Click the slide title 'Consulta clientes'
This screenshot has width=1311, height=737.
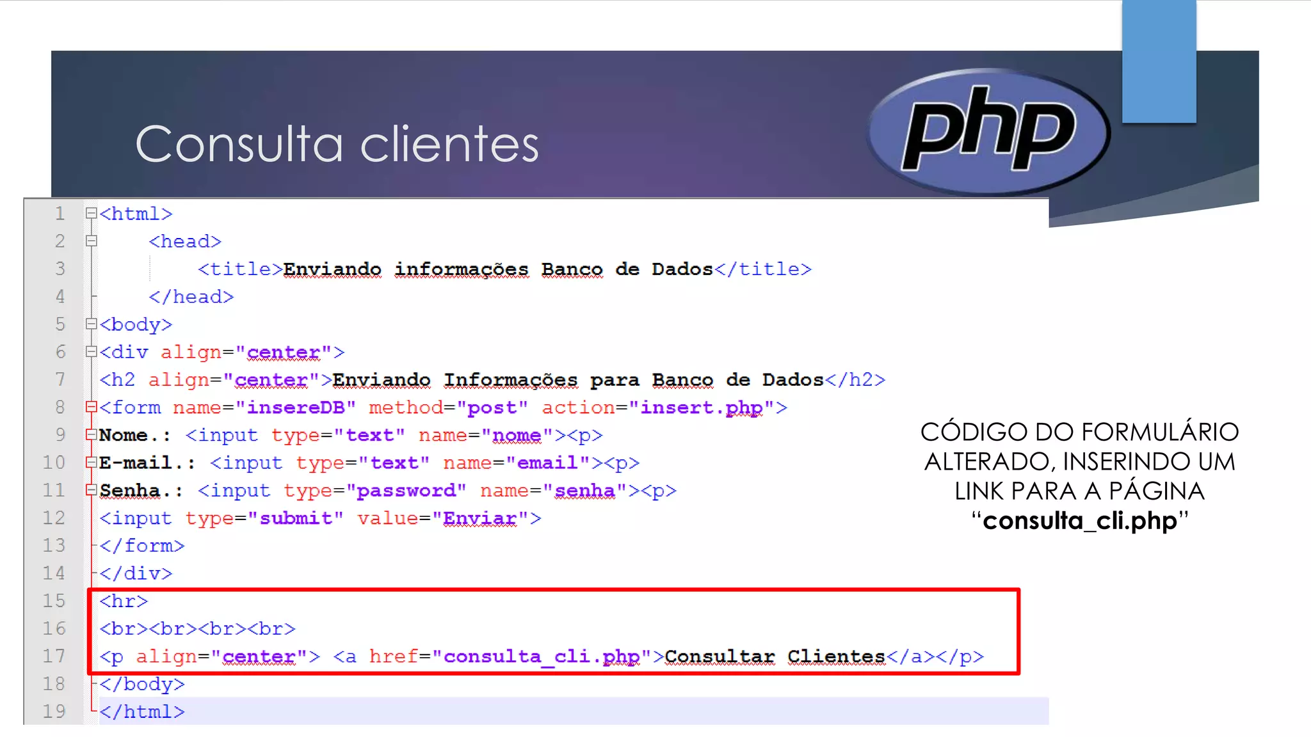coord(337,144)
